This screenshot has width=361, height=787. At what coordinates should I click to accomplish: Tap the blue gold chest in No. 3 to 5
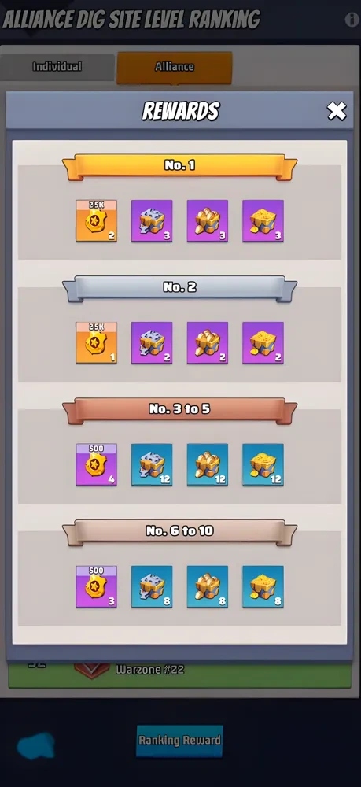263,465
